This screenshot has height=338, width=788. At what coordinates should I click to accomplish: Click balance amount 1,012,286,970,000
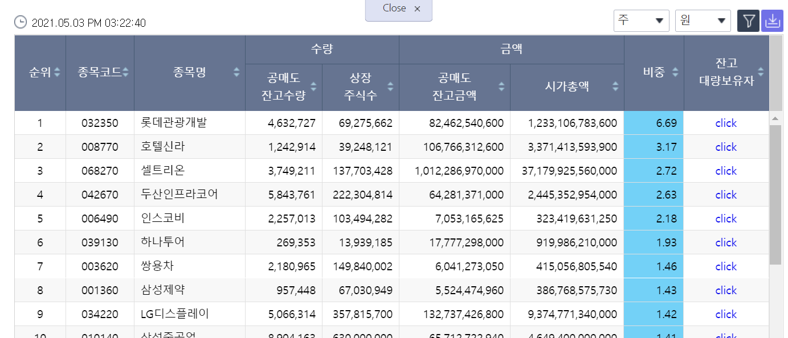[459, 171]
